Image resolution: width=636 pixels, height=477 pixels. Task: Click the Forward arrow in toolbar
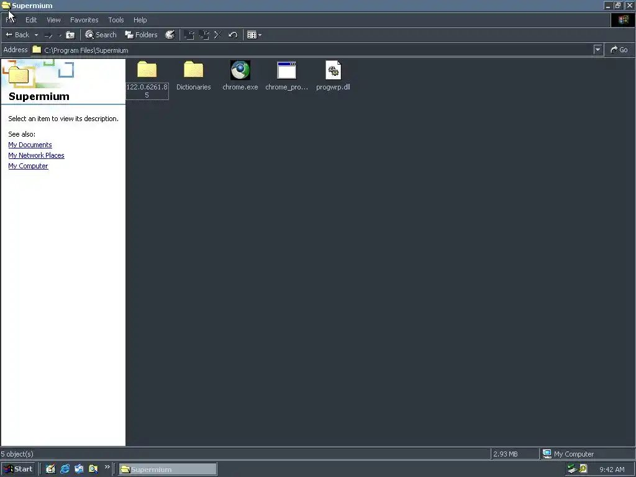coord(48,35)
